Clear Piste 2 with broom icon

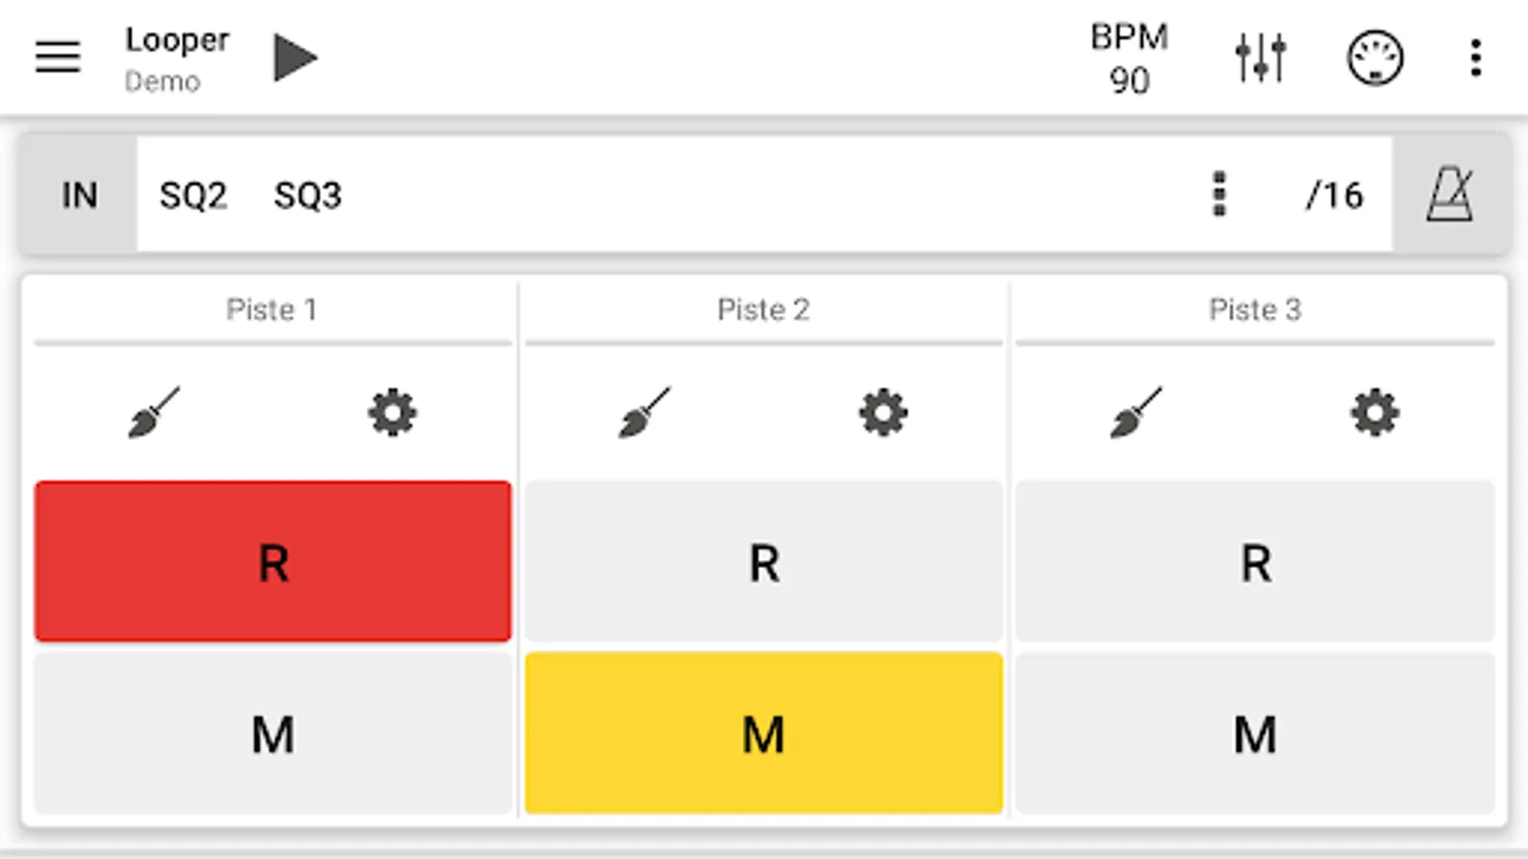645,412
